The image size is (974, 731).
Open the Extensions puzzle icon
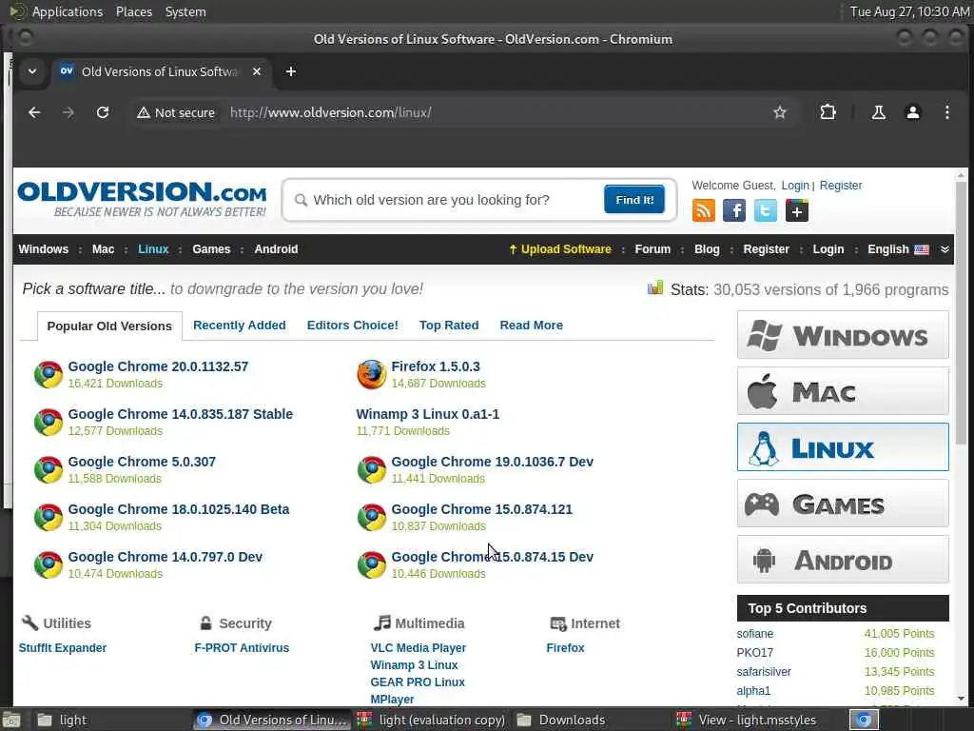click(x=828, y=112)
